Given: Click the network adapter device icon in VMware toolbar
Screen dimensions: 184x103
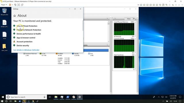Looking at the screenshot, I should point(166,5).
